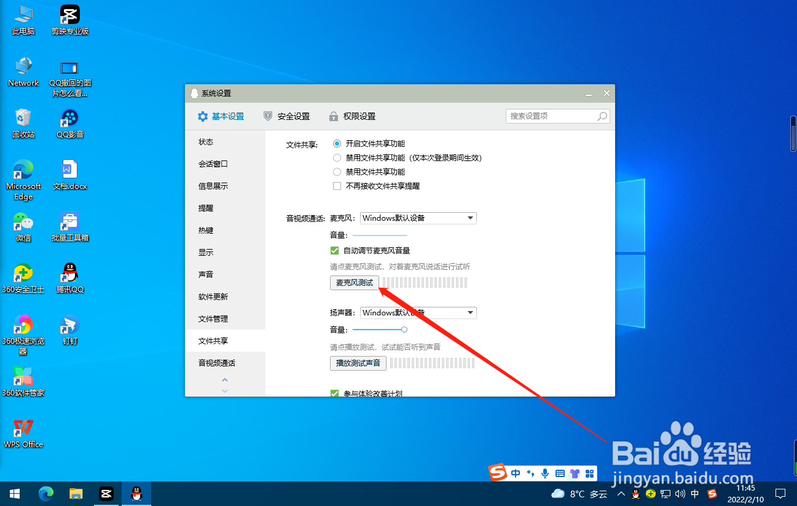The image size is (797, 506).
Task: Click the speaker volume slider handle
Action: (x=404, y=329)
